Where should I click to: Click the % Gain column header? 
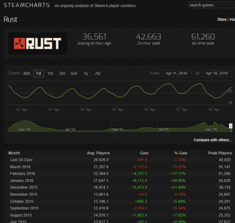point(181,153)
